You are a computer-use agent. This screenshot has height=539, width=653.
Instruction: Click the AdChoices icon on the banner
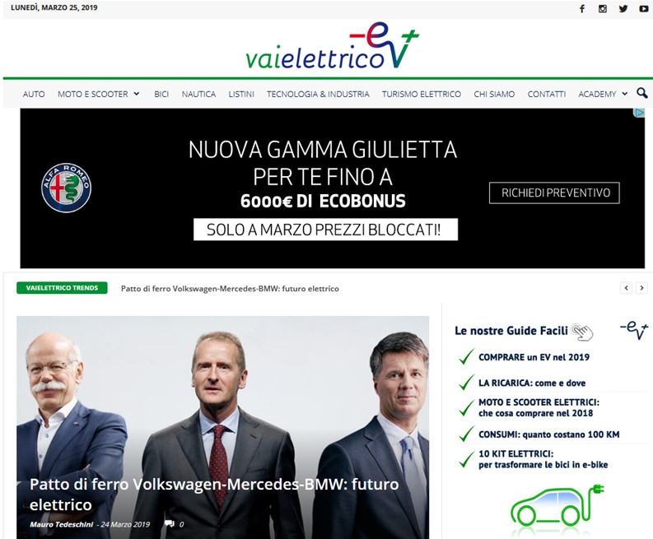click(x=639, y=113)
